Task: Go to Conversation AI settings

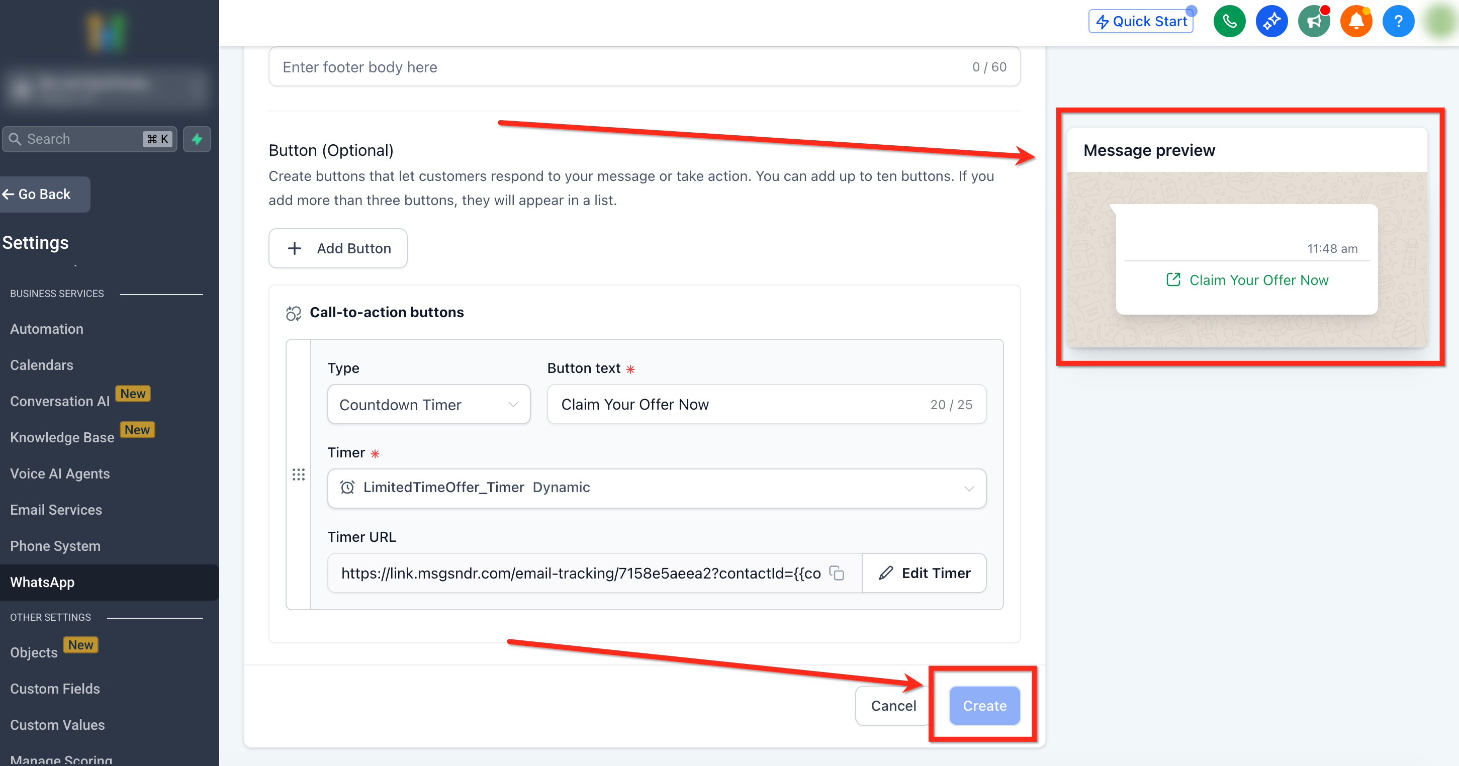Action: coord(60,401)
